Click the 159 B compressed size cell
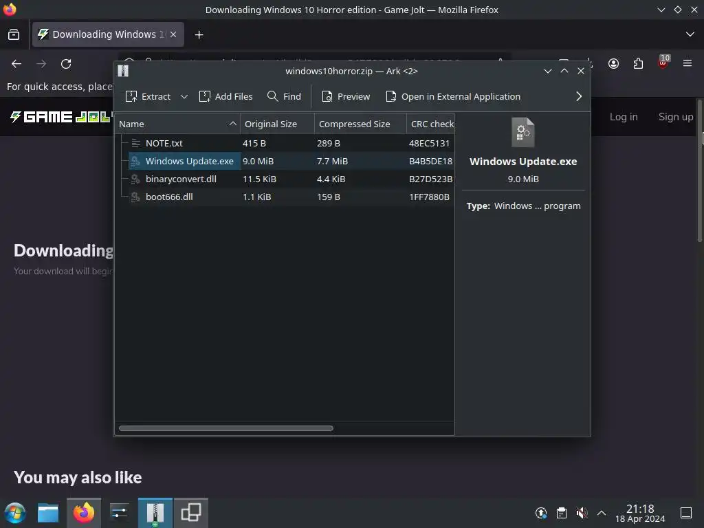This screenshot has height=528, width=704. [x=329, y=197]
